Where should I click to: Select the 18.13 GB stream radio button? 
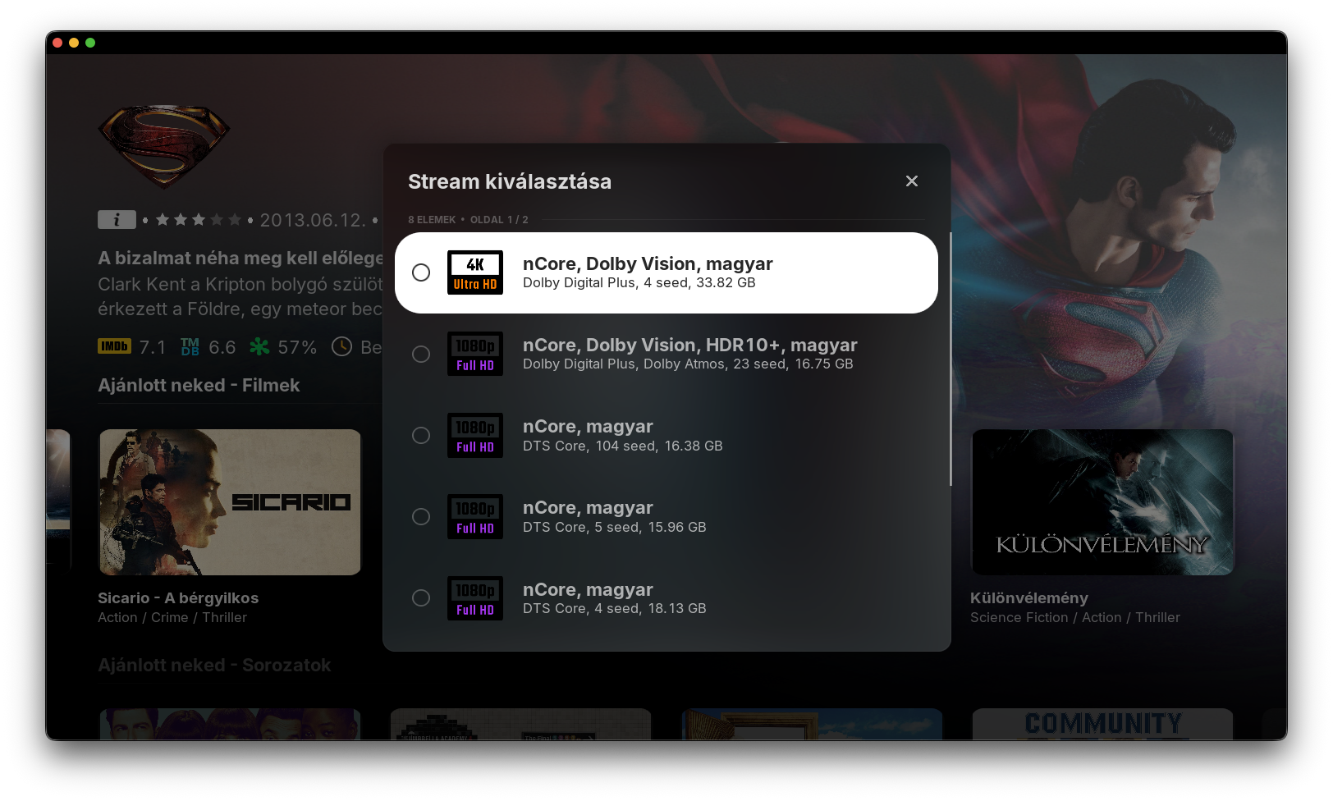421,597
